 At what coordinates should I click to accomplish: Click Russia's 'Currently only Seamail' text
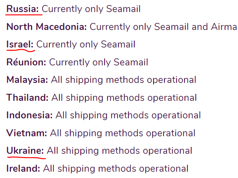91,9
